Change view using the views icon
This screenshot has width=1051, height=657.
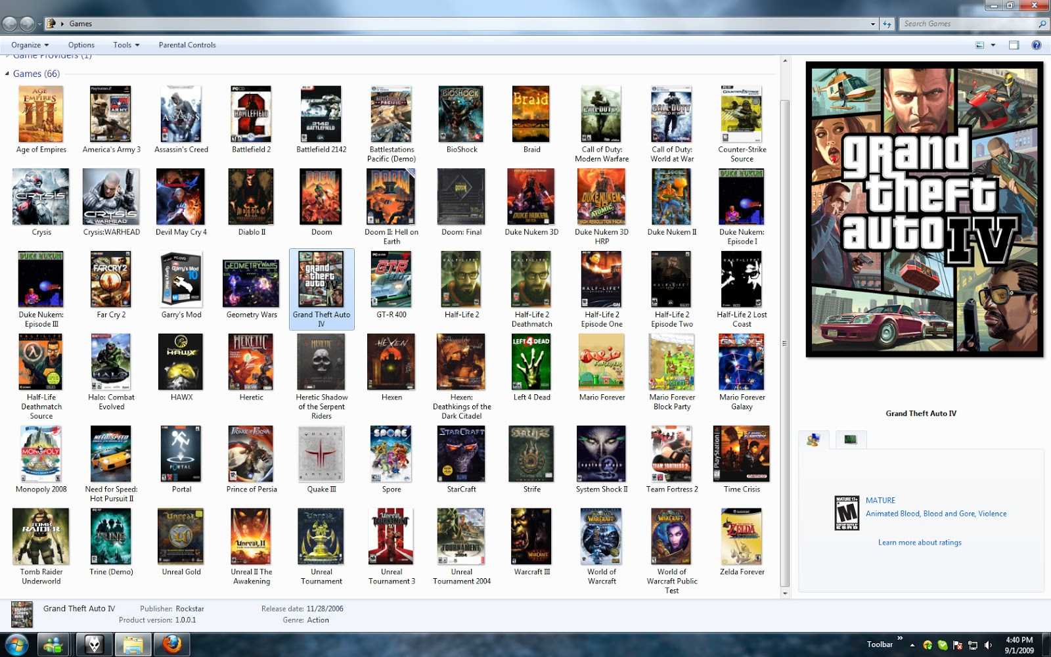980,45
